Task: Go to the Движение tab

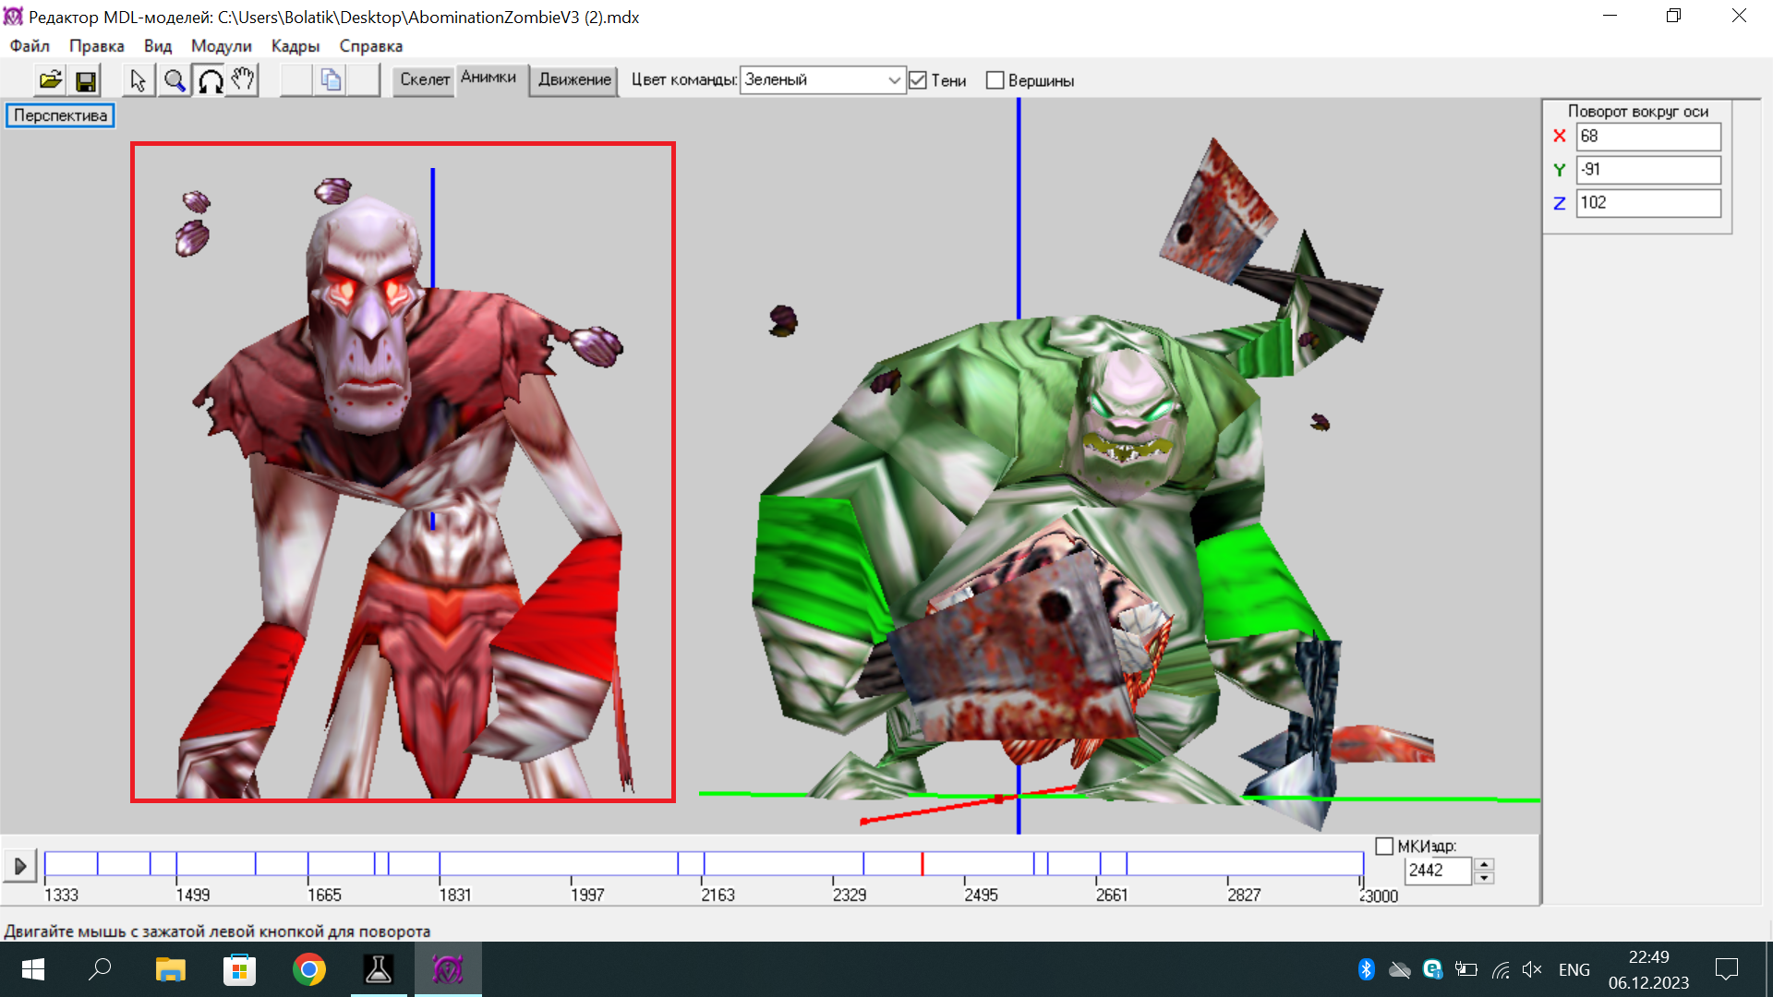Action: pos(574,80)
